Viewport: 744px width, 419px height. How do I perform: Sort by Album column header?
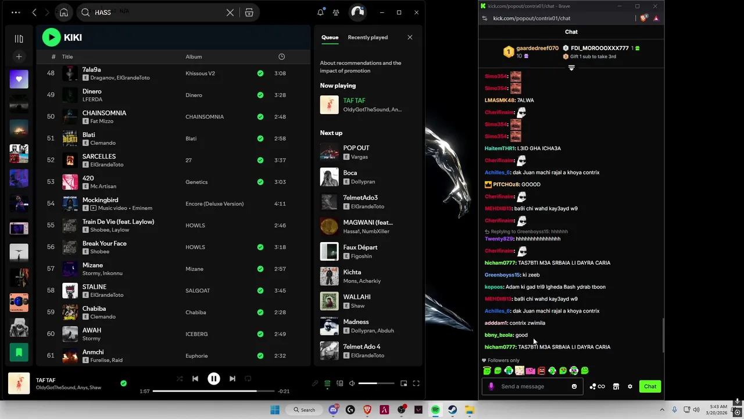(194, 56)
